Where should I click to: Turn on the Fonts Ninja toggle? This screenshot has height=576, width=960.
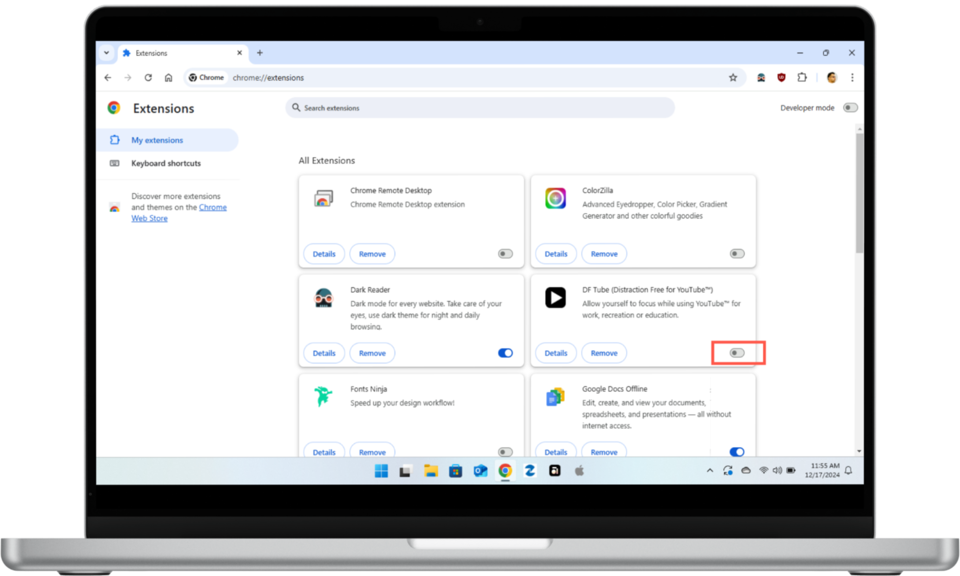[505, 452]
